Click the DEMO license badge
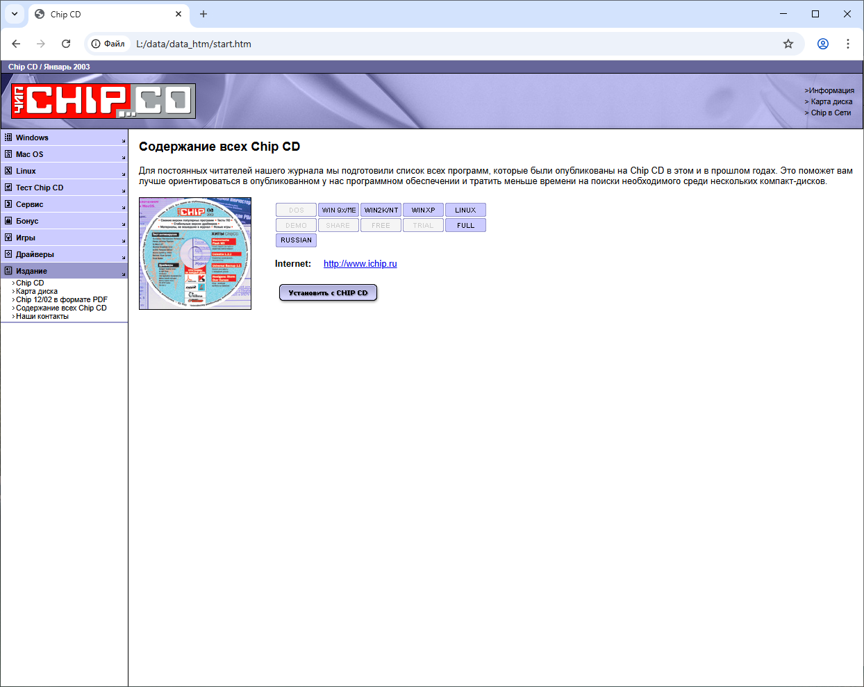The width and height of the screenshot is (864, 687). pos(297,225)
